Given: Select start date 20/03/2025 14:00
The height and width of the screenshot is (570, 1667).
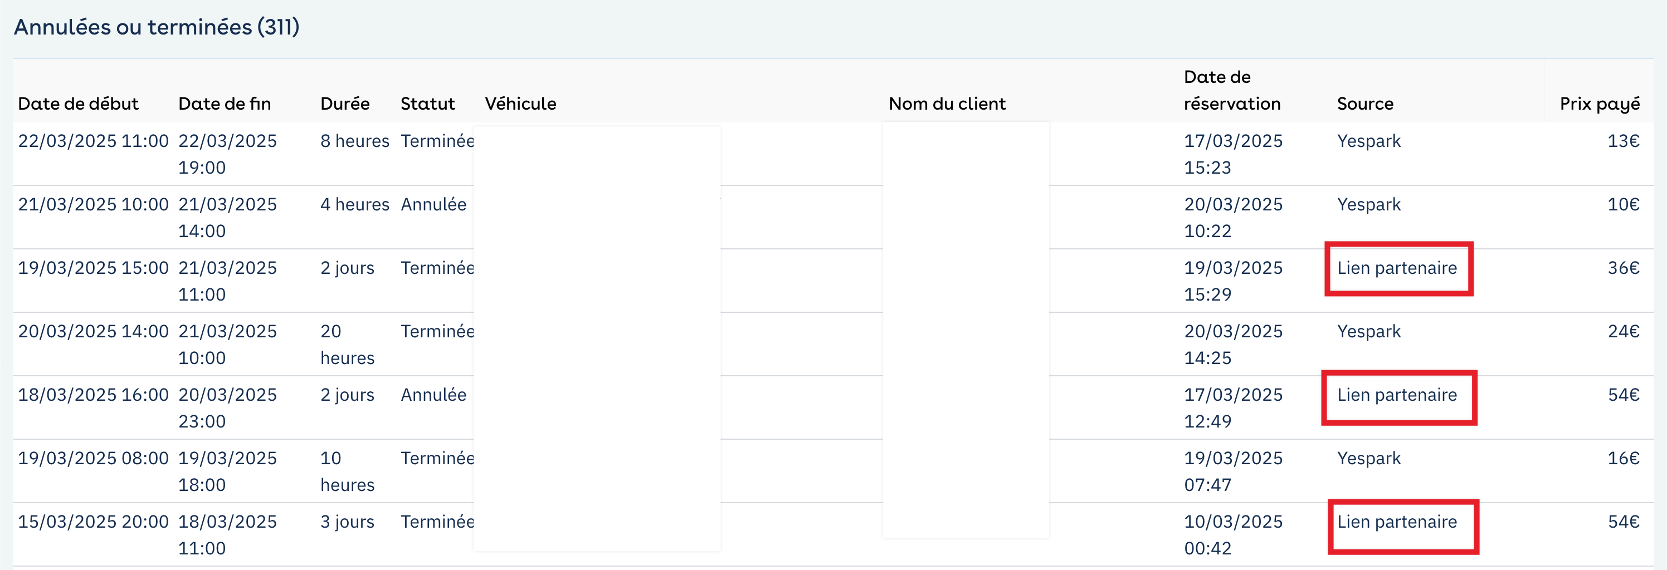Looking at the screenshot, I should (93, 331).
